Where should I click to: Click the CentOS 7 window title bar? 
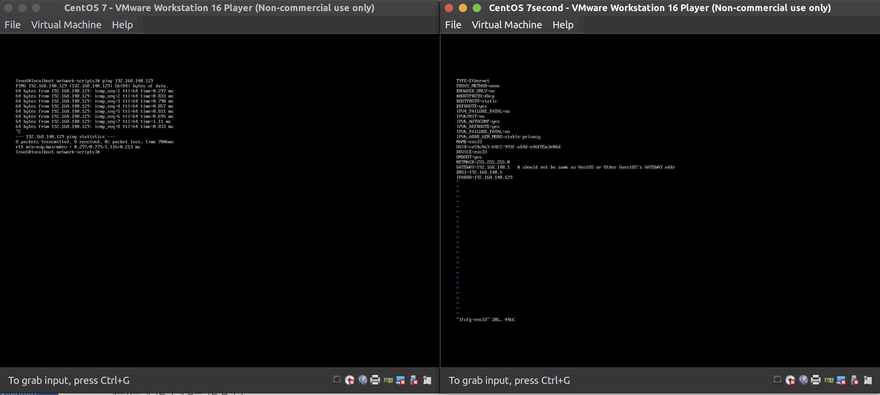[219, 8]
